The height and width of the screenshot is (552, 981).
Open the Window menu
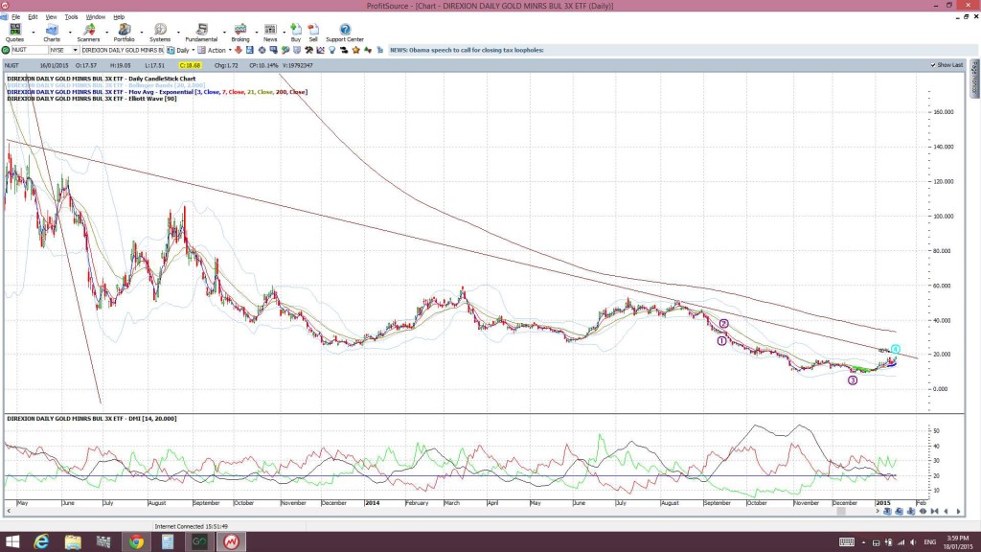coord(95,17)
